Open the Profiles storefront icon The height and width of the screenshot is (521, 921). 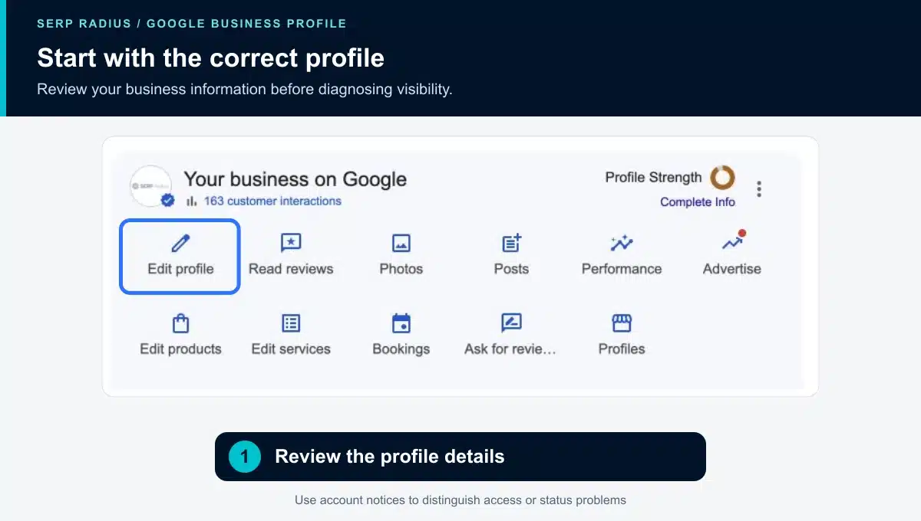tap(622, 323)
